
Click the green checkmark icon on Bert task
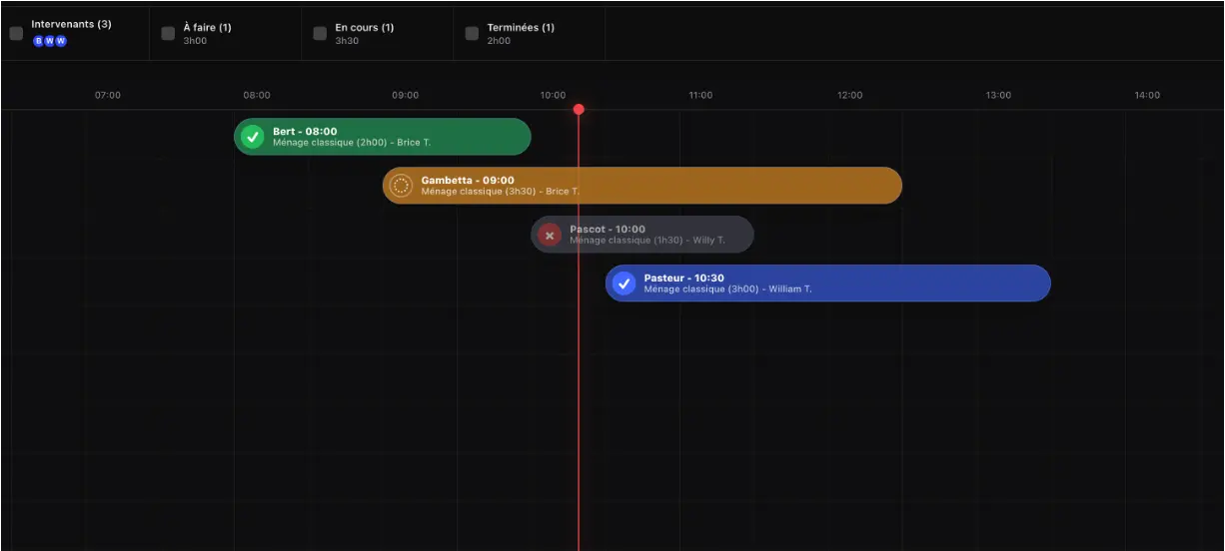(x=253, y=137)
